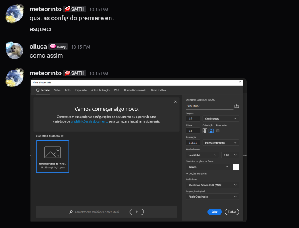
Task: Click the 10:15 PM timestamp beside oiluca
Action: click(x=81, y=47)
